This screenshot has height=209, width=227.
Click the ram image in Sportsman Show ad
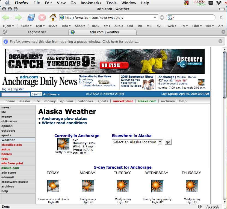(x=148, y=84)
